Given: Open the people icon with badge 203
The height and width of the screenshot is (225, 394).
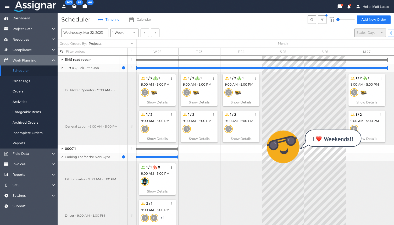Looking at the screenshot, I should (64, 6).
